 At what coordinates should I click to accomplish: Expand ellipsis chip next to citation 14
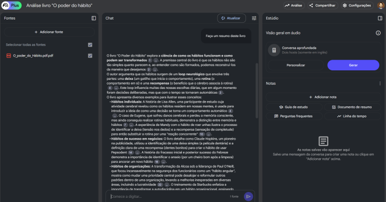pyautogui.click(x=137, y=153)
